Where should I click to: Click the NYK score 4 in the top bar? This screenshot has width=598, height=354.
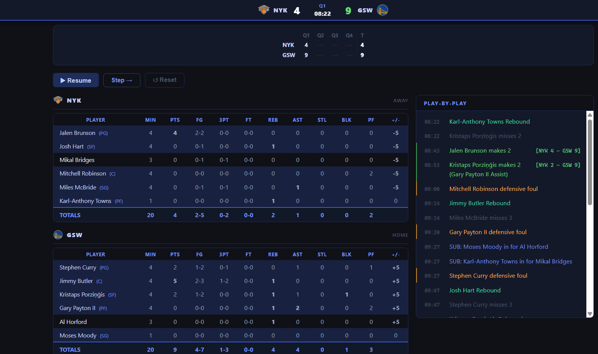click(297, 11)
